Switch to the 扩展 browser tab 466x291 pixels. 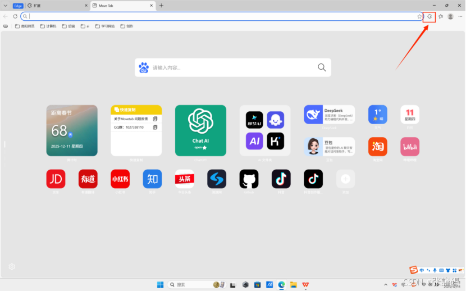coord(57,6)
